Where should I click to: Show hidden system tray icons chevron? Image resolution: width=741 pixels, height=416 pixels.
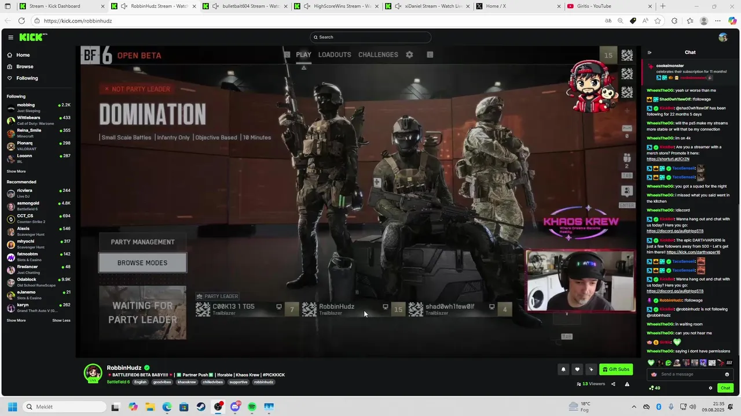point(634,407)
